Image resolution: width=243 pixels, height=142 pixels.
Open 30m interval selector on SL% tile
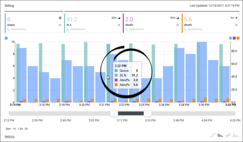point(116,18)
